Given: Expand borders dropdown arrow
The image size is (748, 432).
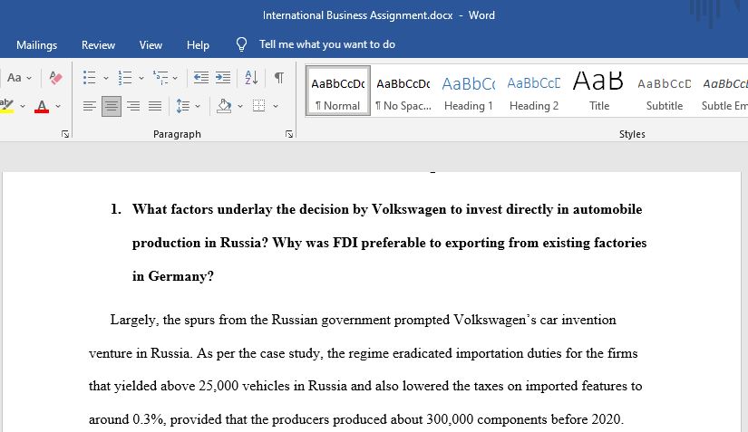Looking at the screenshot, I should 276,106.
